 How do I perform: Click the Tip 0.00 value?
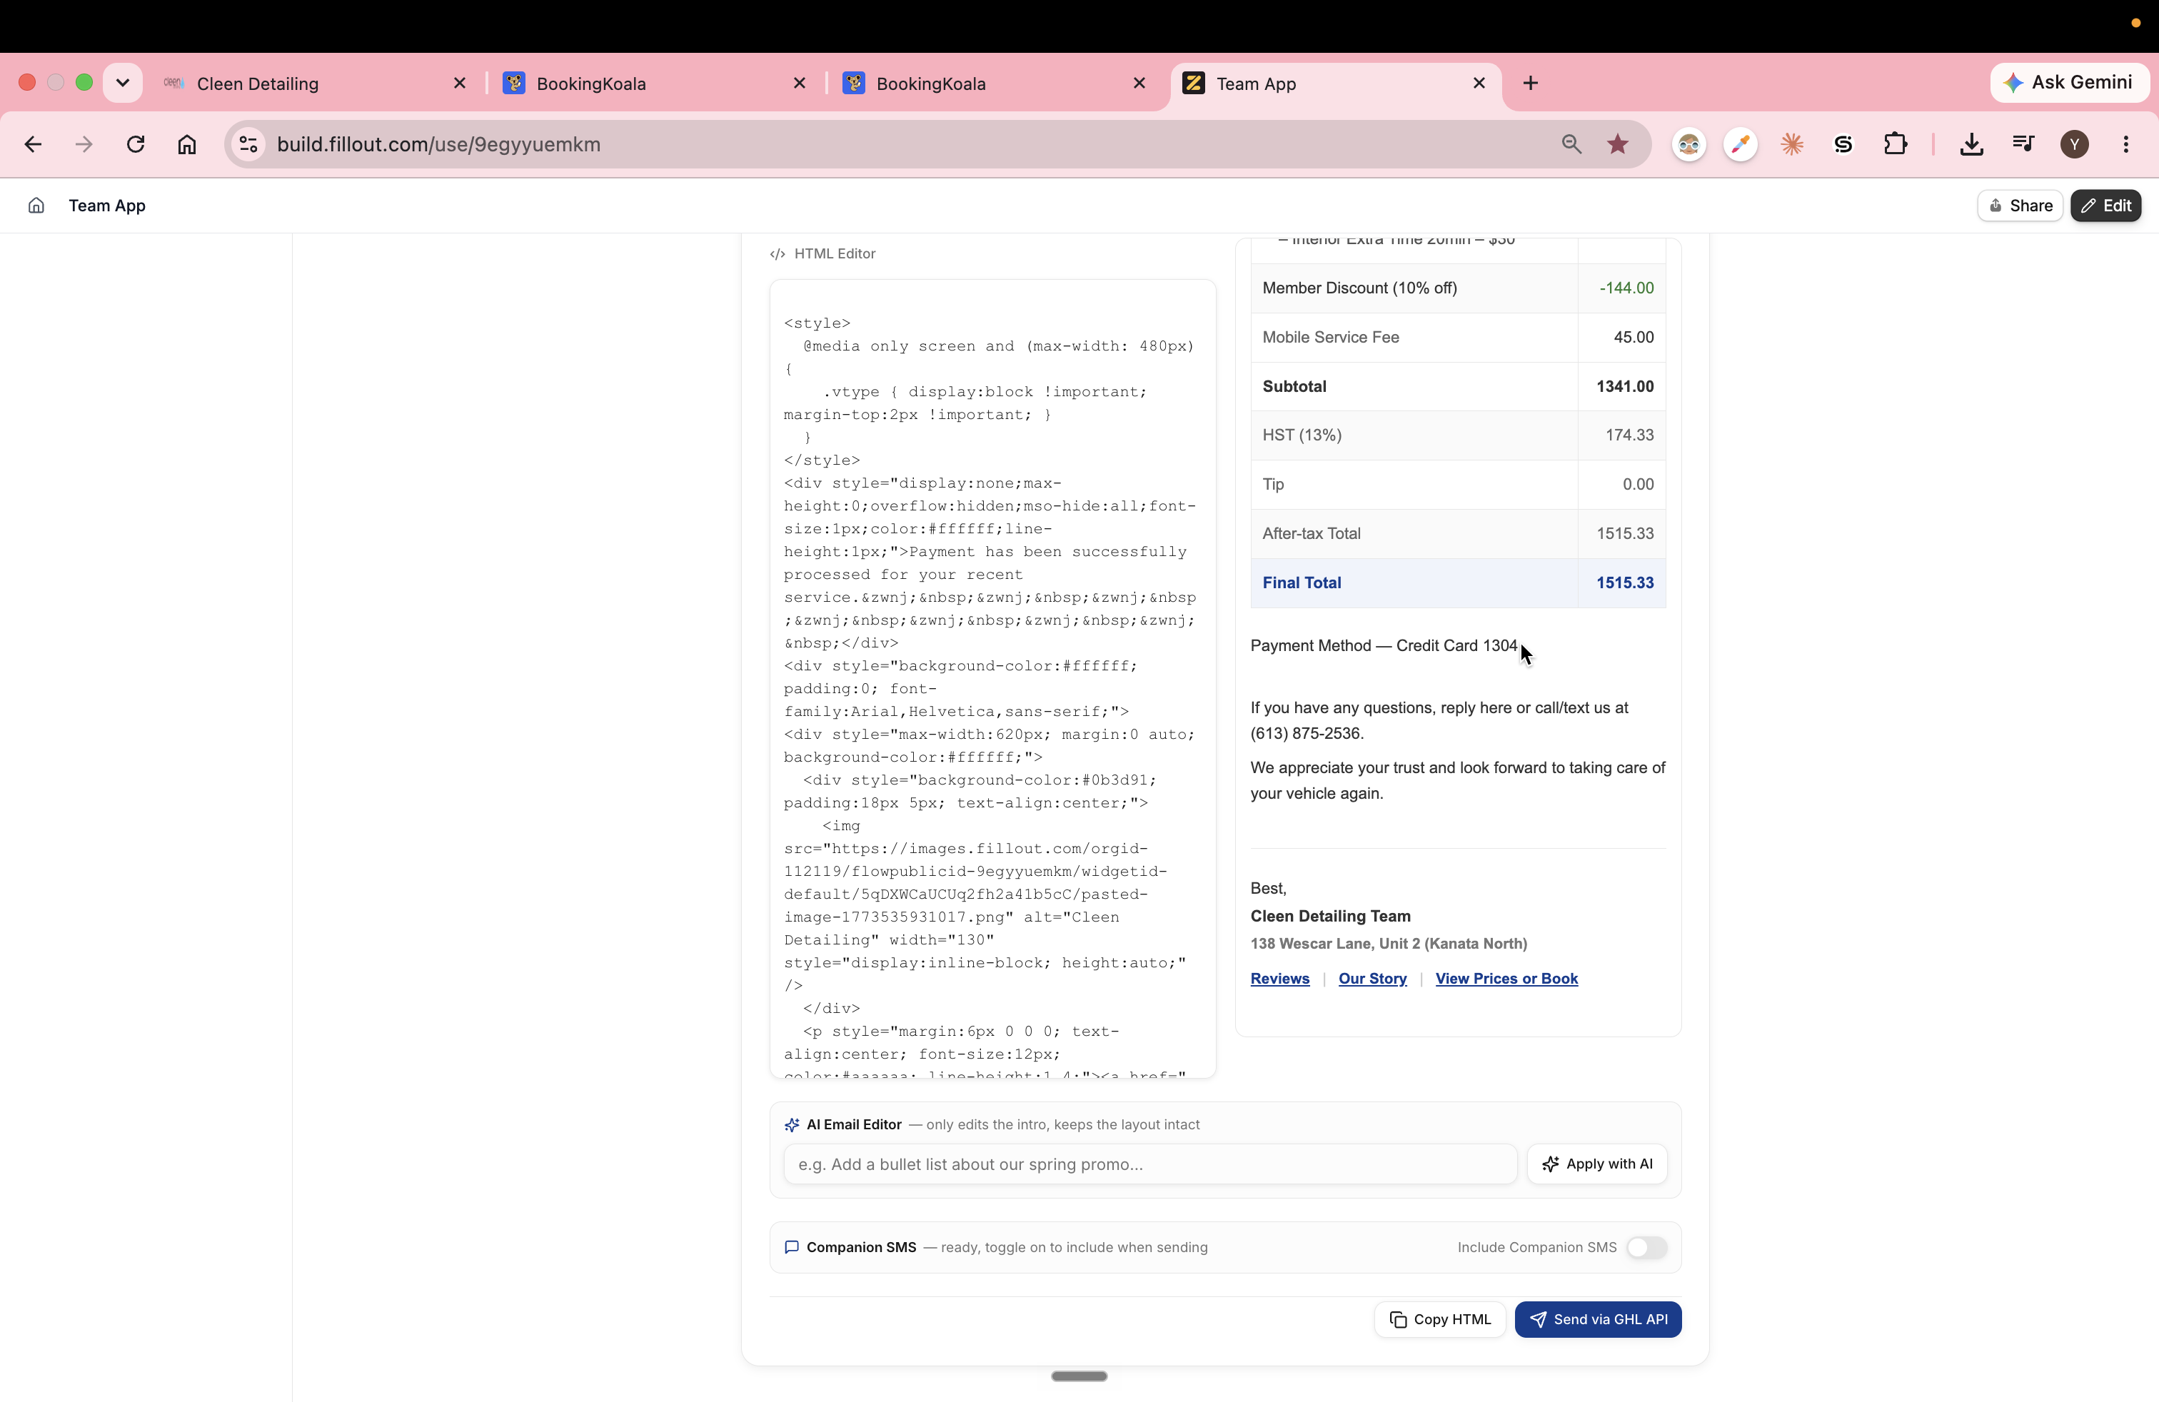(1637, 484)
